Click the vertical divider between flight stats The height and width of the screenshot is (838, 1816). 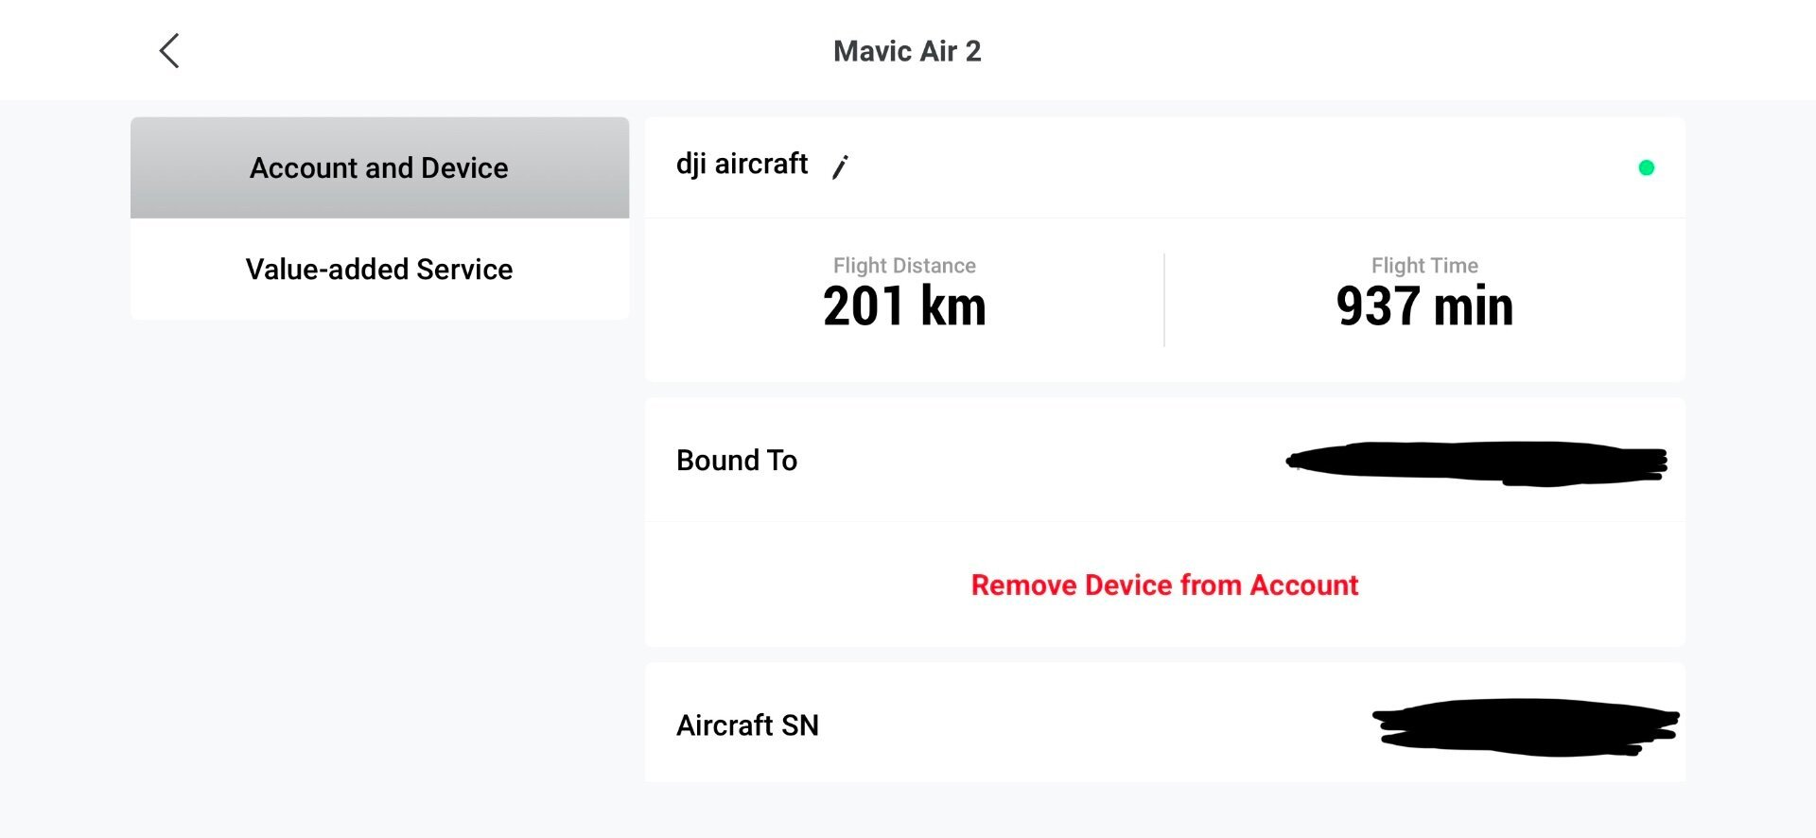[1164, 299]
